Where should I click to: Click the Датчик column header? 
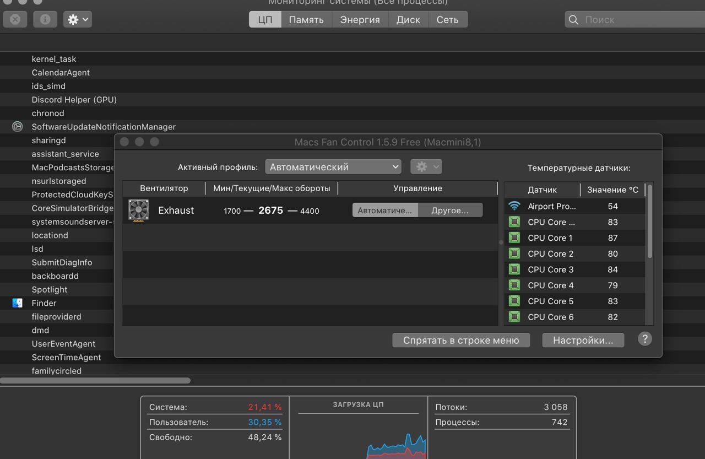pyautogui.click(x=542, y=190)
